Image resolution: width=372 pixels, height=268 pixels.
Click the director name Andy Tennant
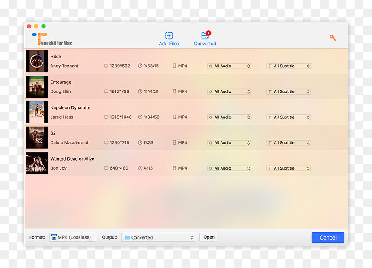point(64,66)
